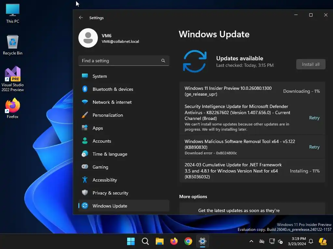Open Accounts settings page
This screenshot has width=333, height=249.
coord(124,141)
